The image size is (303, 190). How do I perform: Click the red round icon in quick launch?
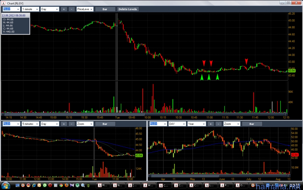coord(28,185)
